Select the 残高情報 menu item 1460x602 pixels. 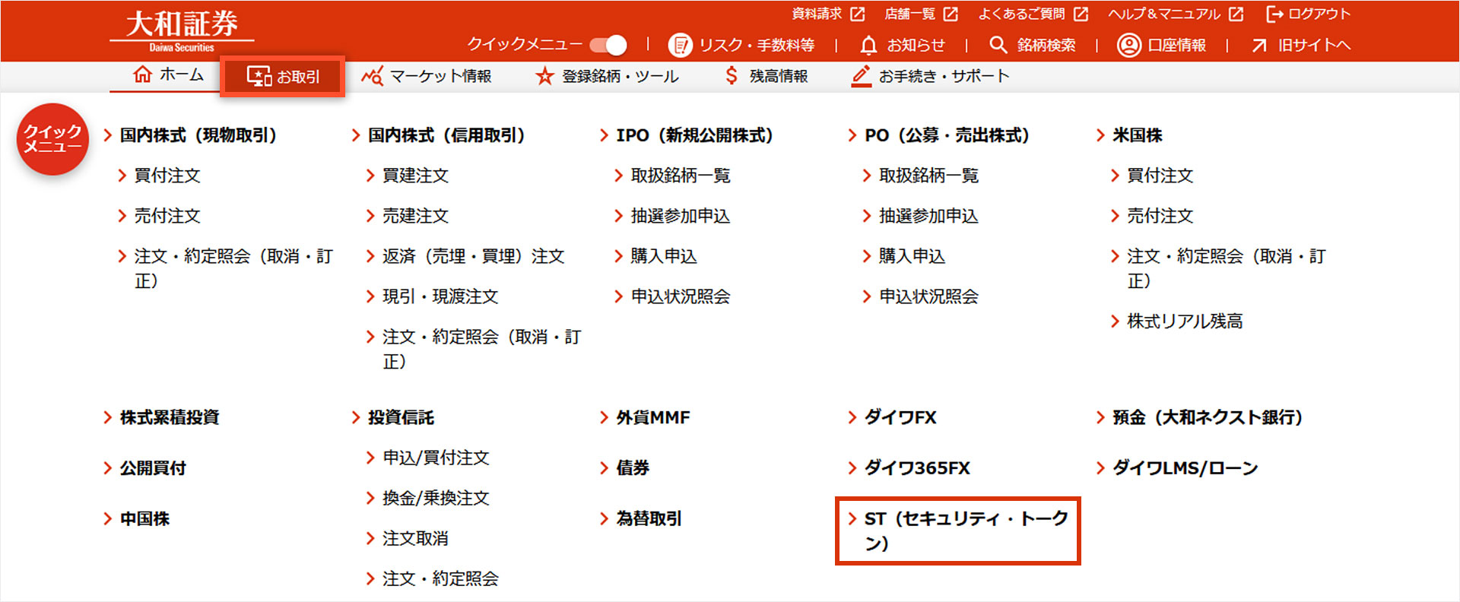(x=766, y=76)
